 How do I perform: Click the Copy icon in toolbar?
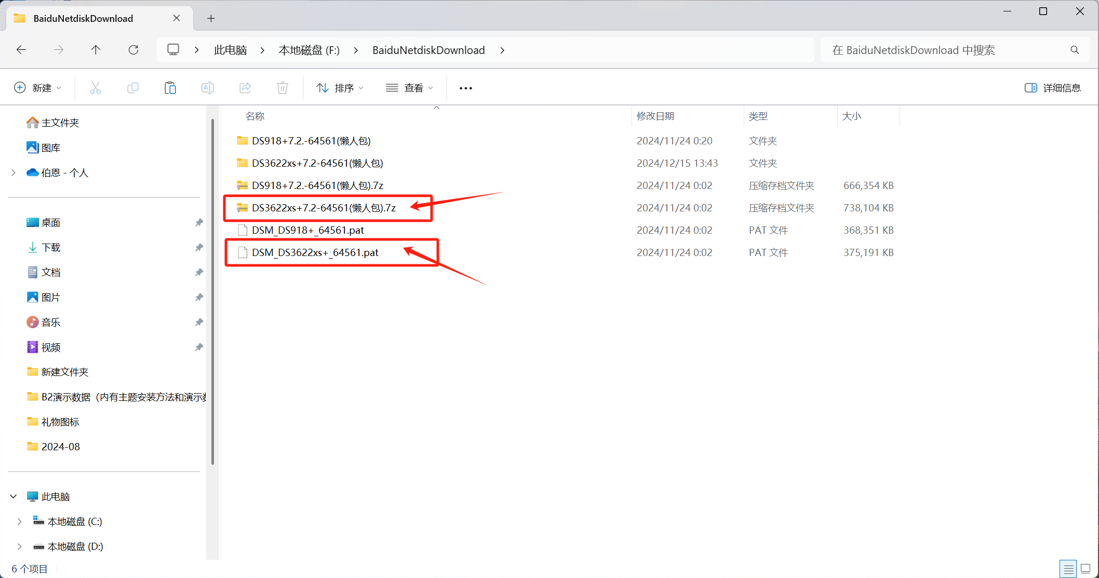click(x=133, y=88)
